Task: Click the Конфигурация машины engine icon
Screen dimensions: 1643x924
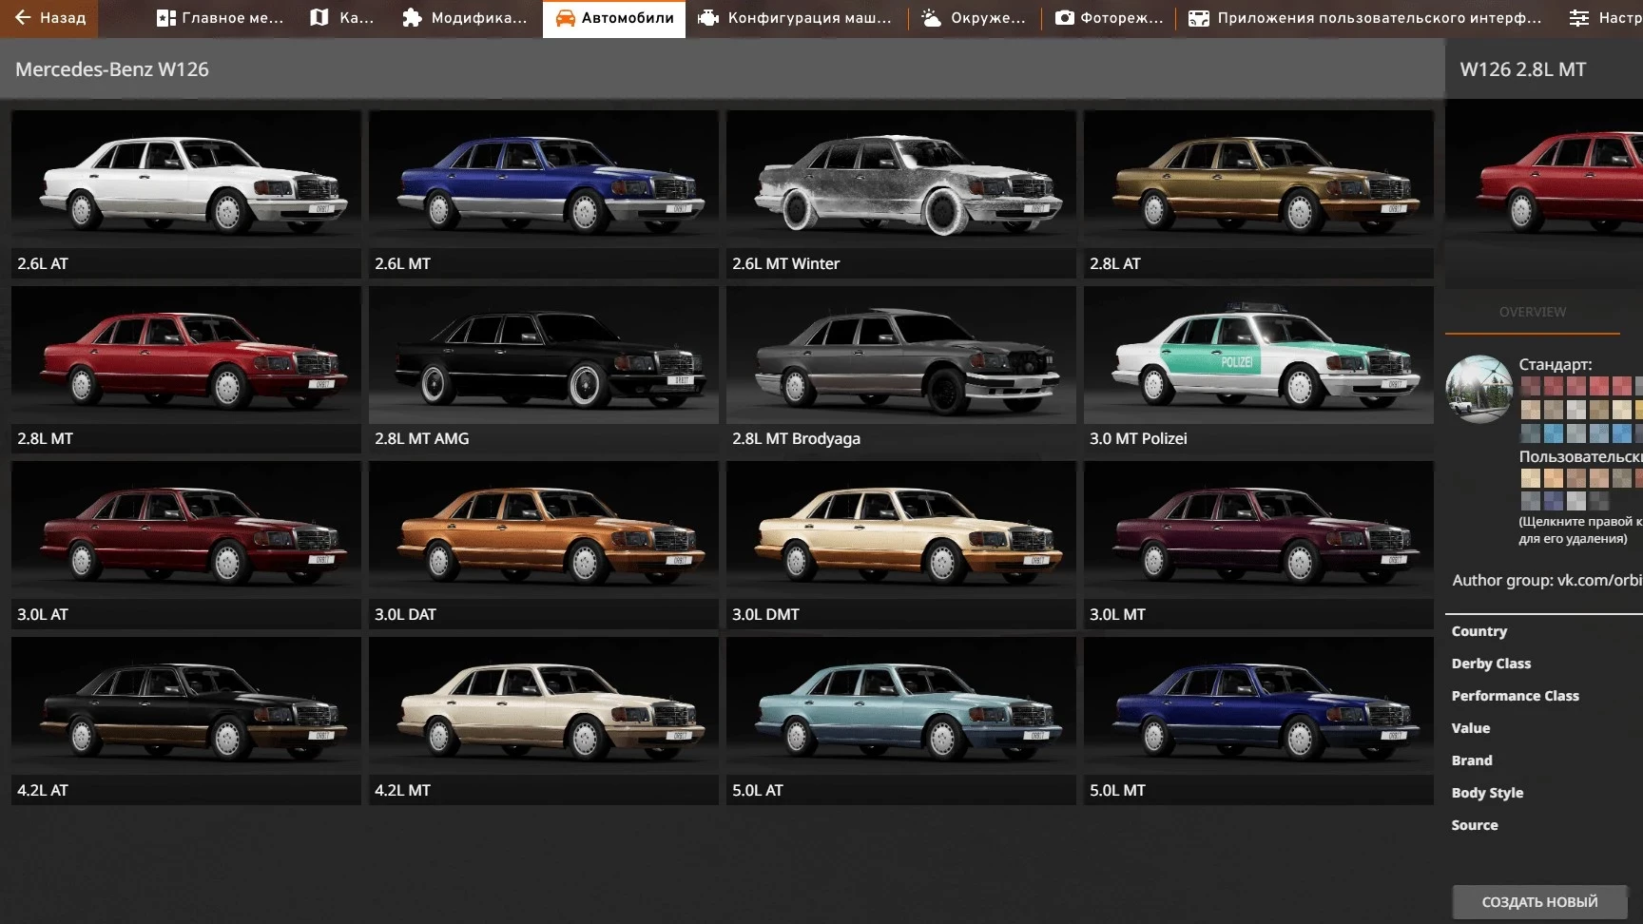Action: [x=708, y=18]
